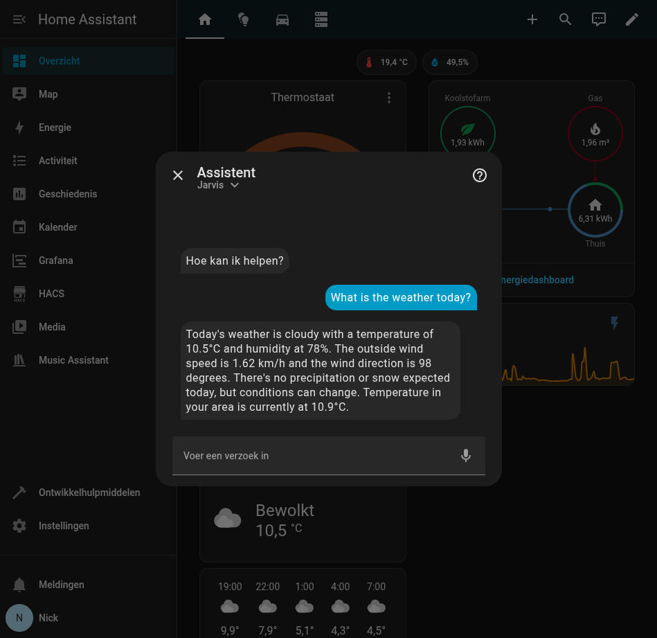Collapse the Home Assistant sidebar menu
This screenshot has height=638, width=657.
coord(19,19)
